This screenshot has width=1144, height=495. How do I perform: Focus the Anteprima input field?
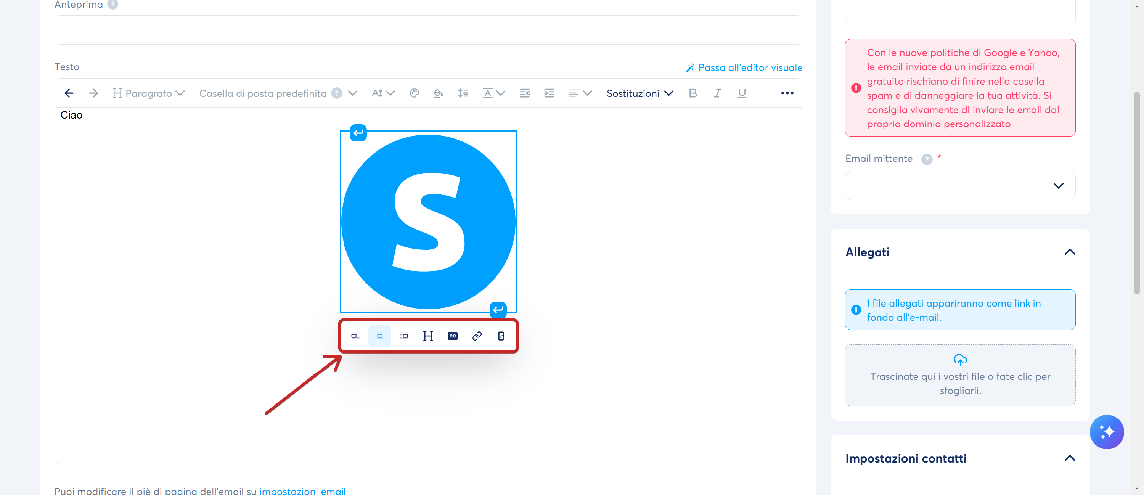[428, 30]
